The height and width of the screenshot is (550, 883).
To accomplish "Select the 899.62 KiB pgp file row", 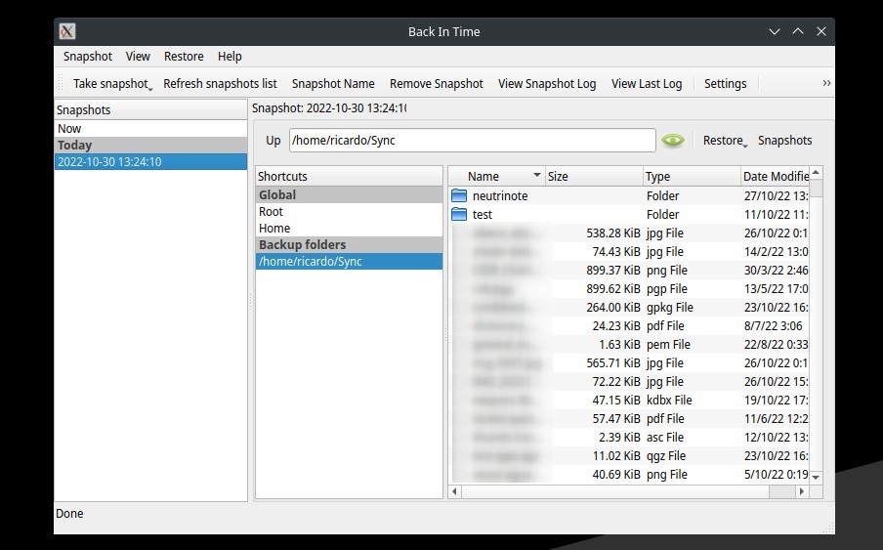I will coord(629,289).
